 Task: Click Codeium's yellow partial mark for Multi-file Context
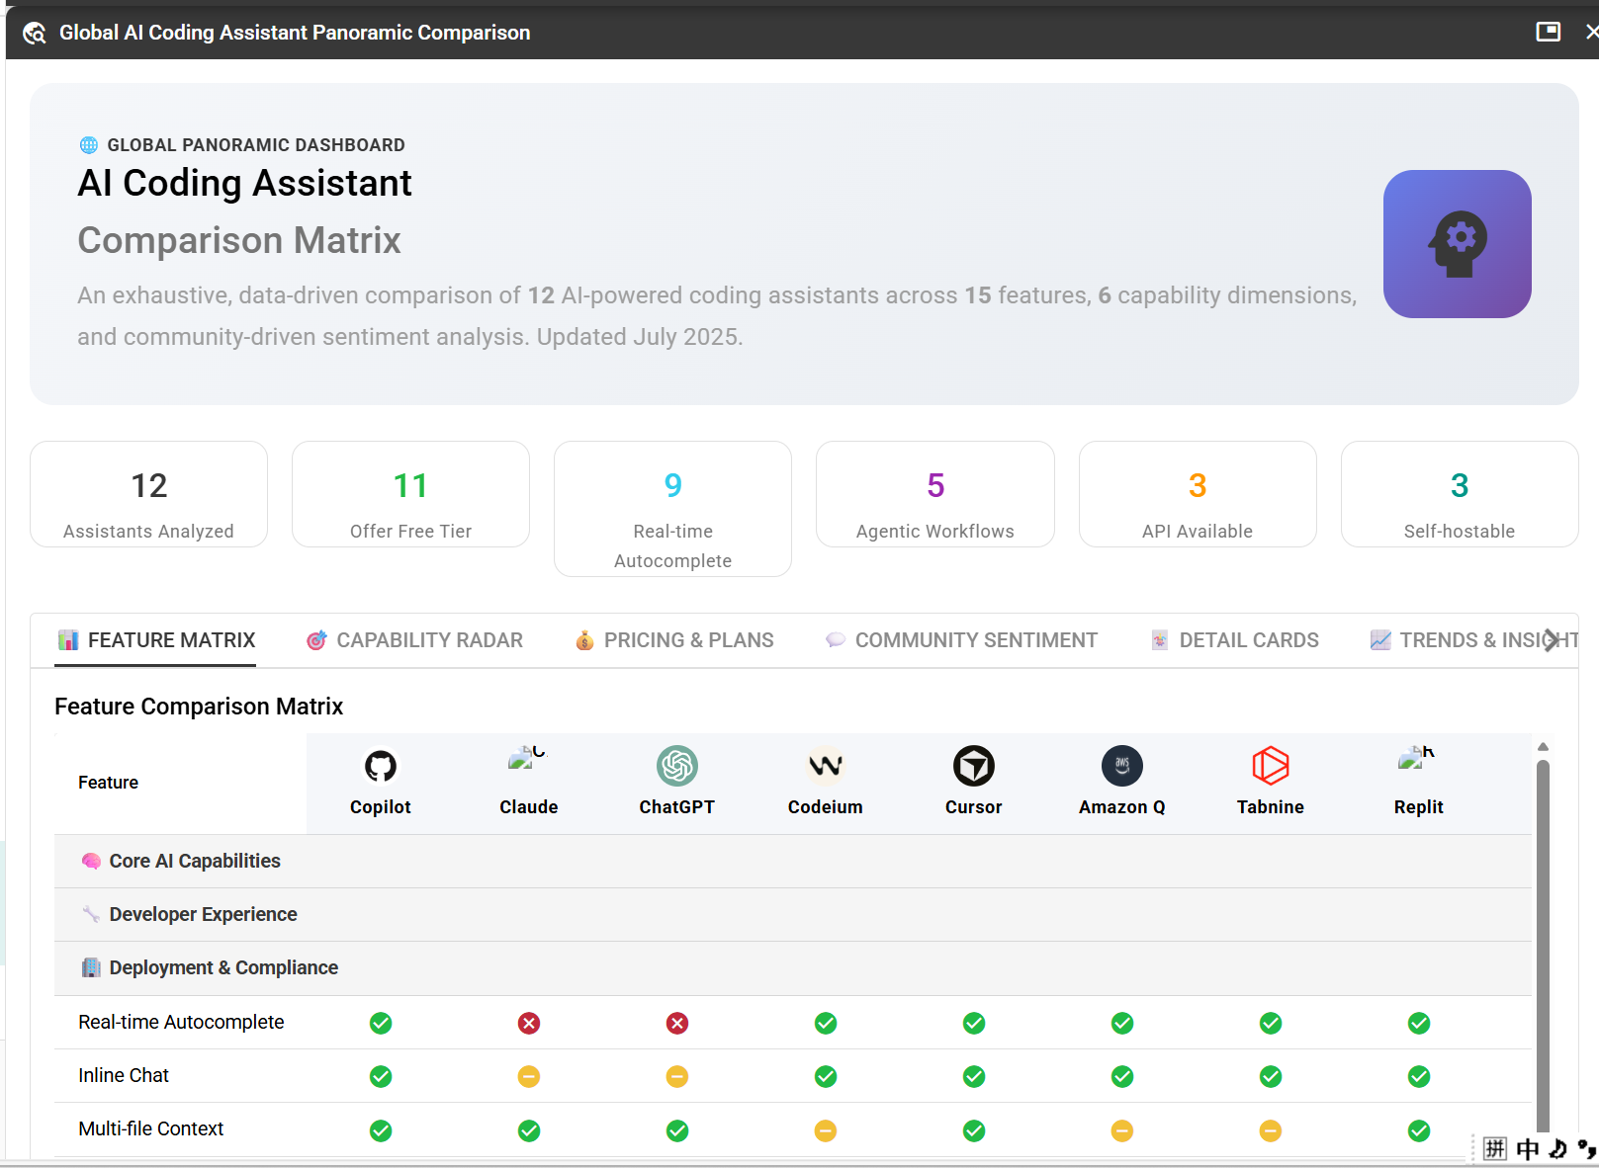pos(826,1129)
